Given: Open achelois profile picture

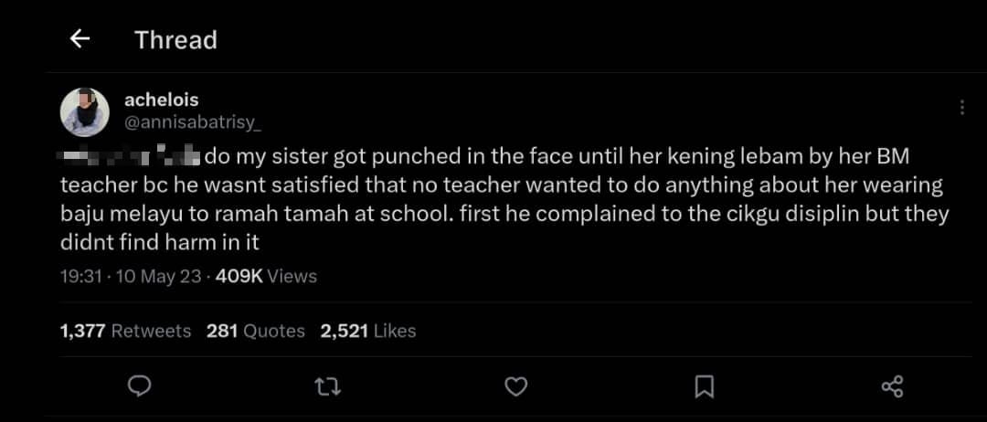Looking at the screenshot, I should pos(85,112).
